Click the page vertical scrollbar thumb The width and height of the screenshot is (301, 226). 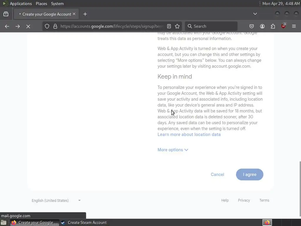coord(300,189)
